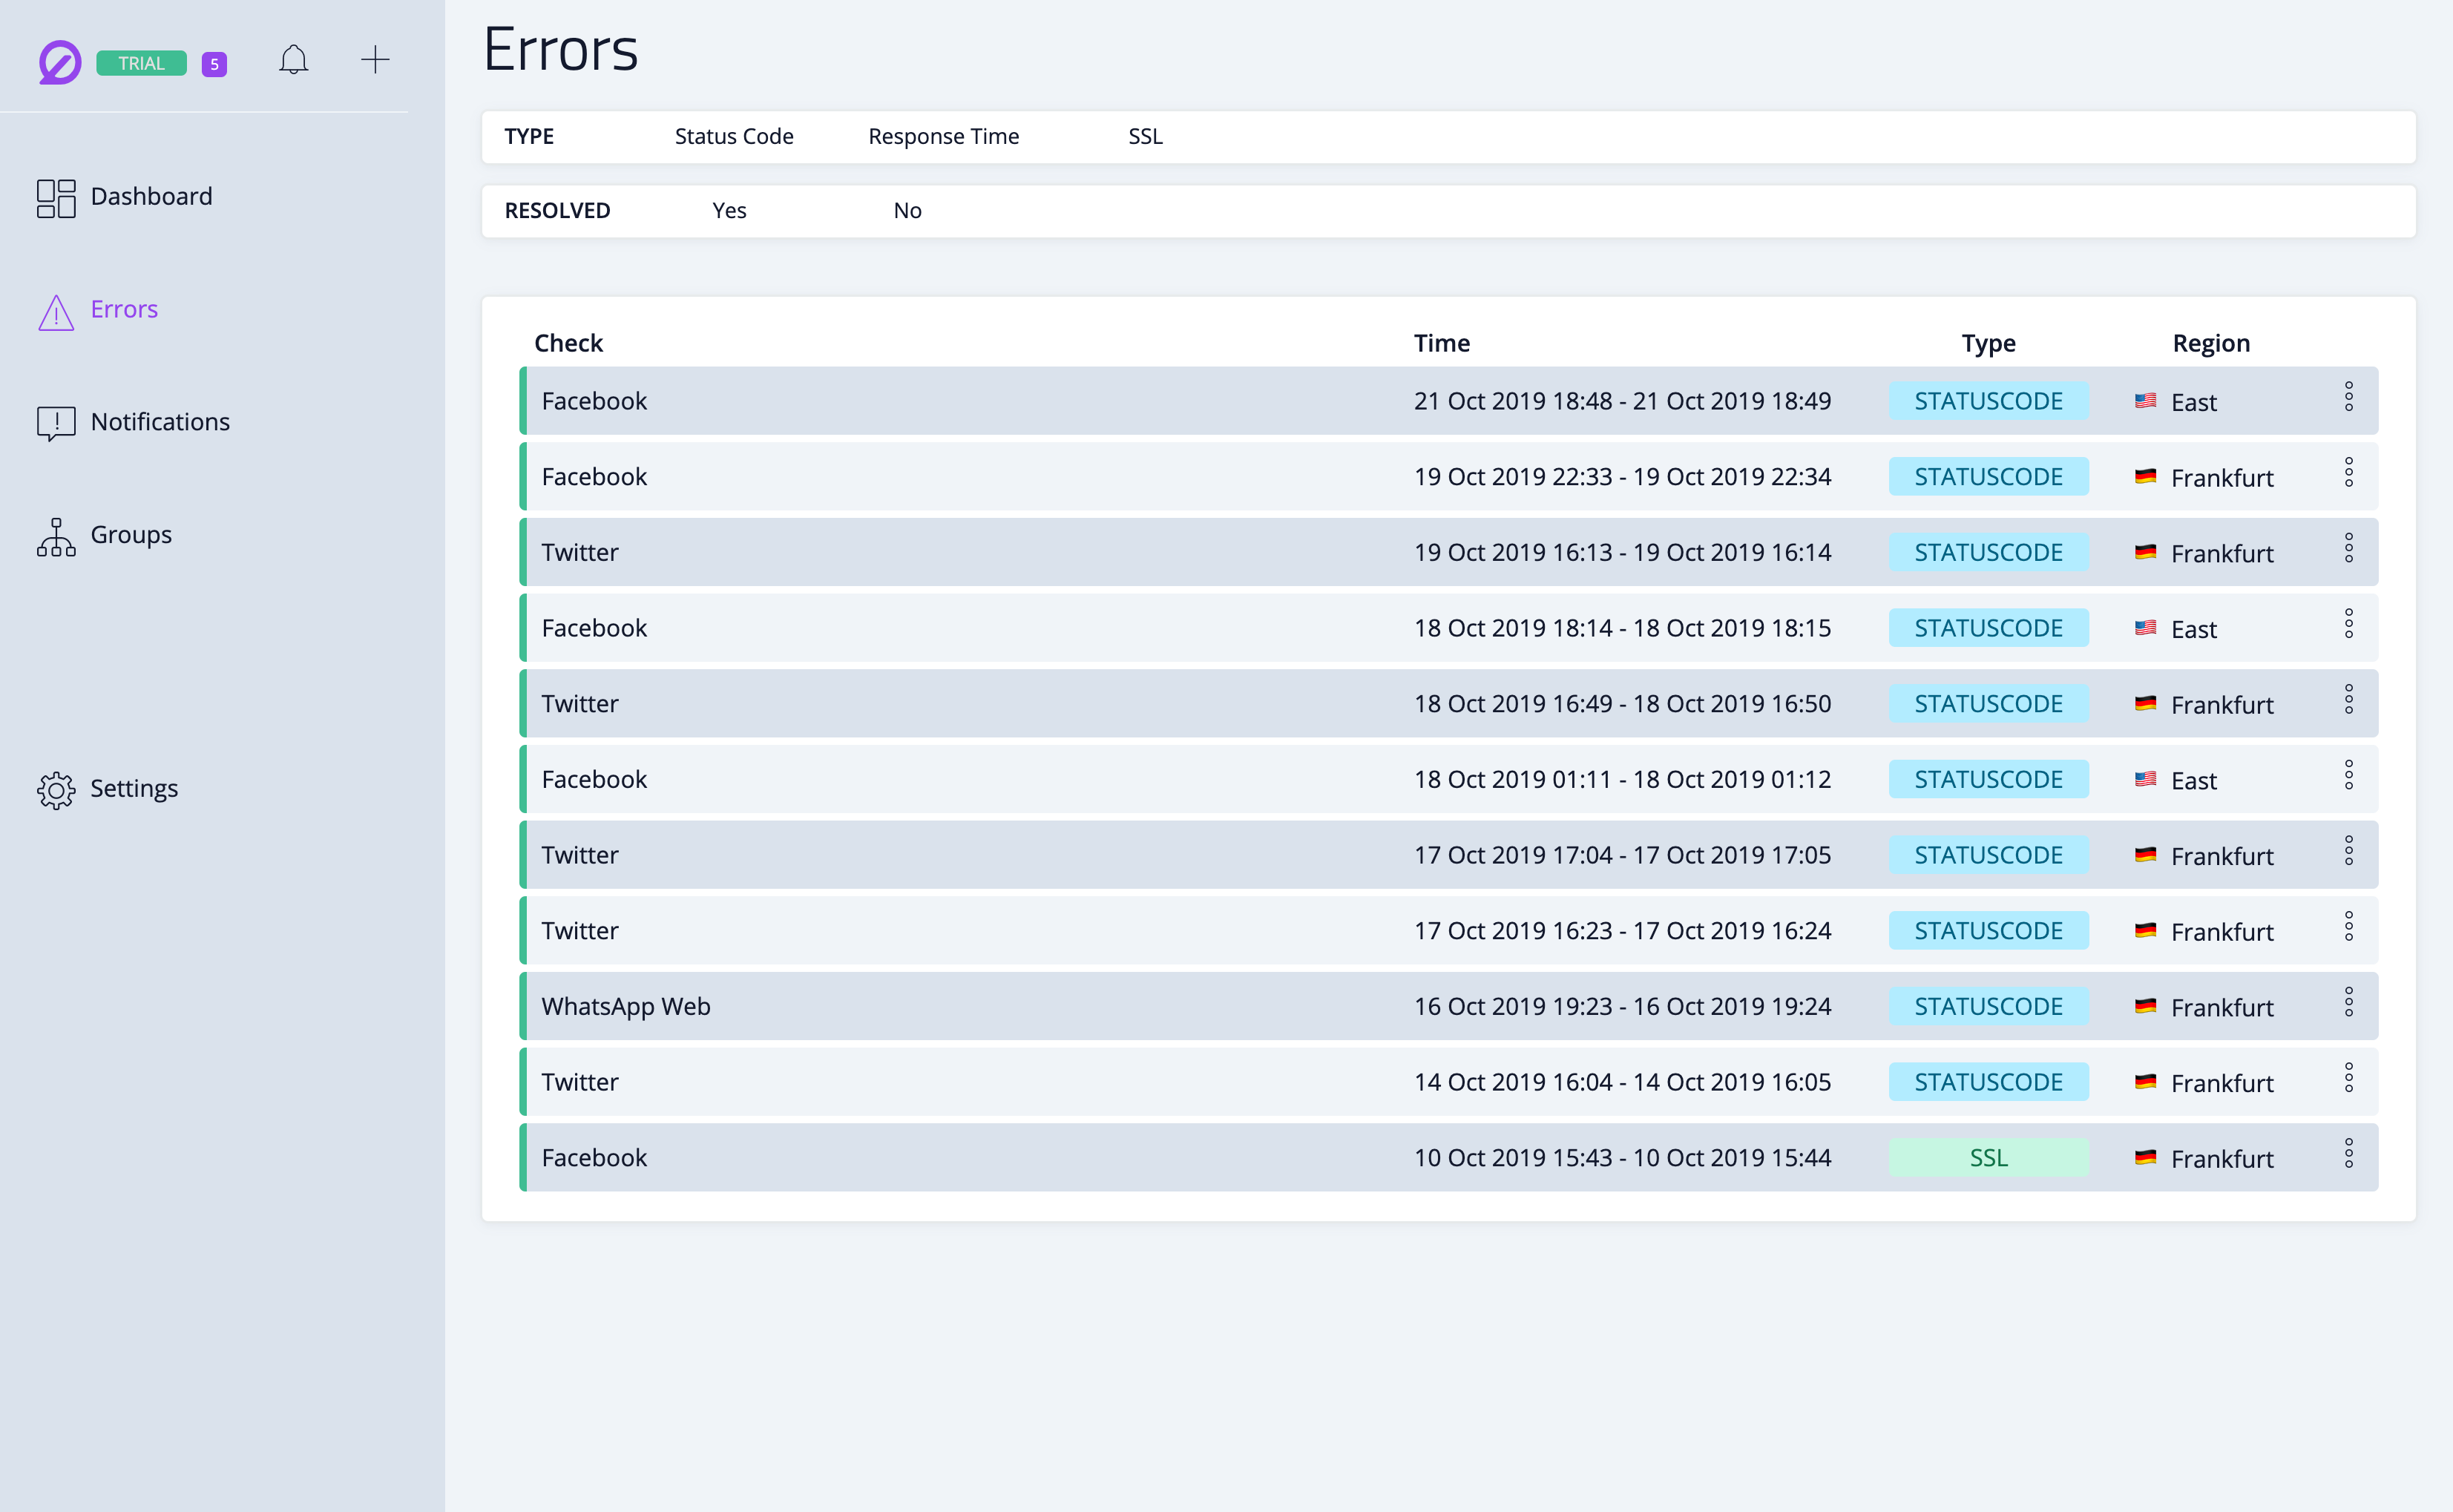This screenshot has height=1512, width=2453.
Task: Filter errors by Response Time type
Action: [943, 137]
